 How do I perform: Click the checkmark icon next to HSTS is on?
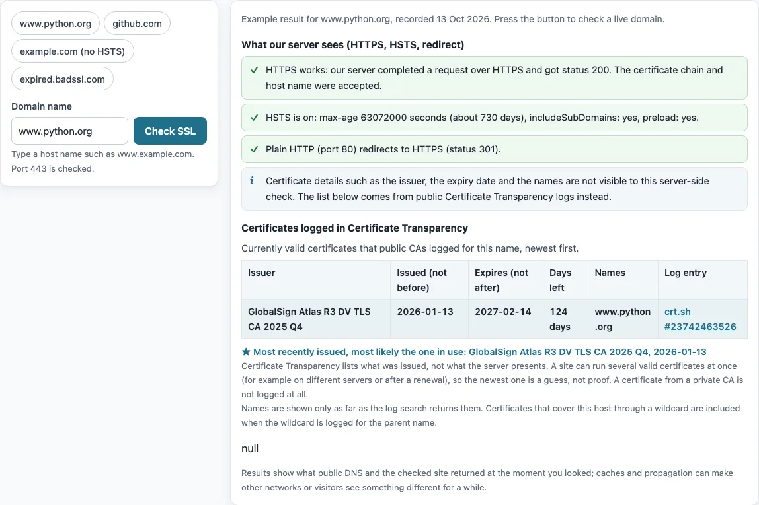pos(254,118)
